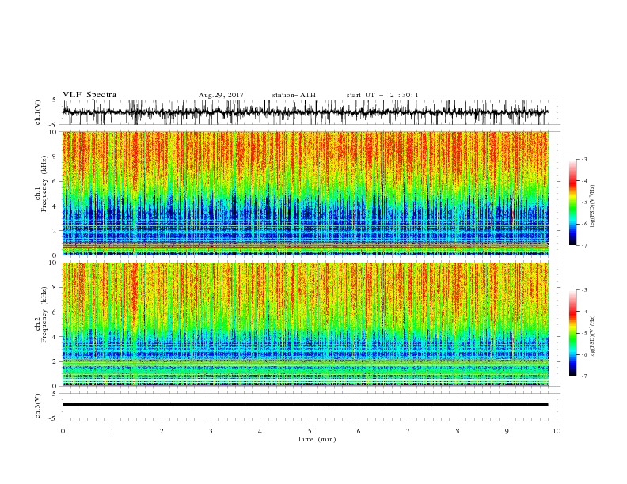Click the 'ch.3(V)' waveform axis label
The image size is (627, 484).
(x=38, y=406)
